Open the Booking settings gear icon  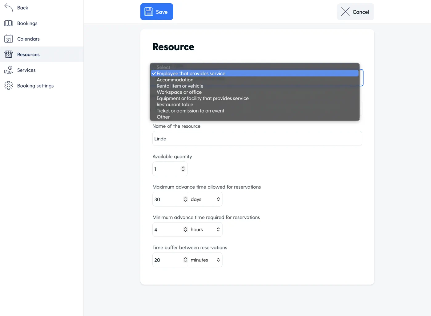pyautogui.click(x=9, y=85)
